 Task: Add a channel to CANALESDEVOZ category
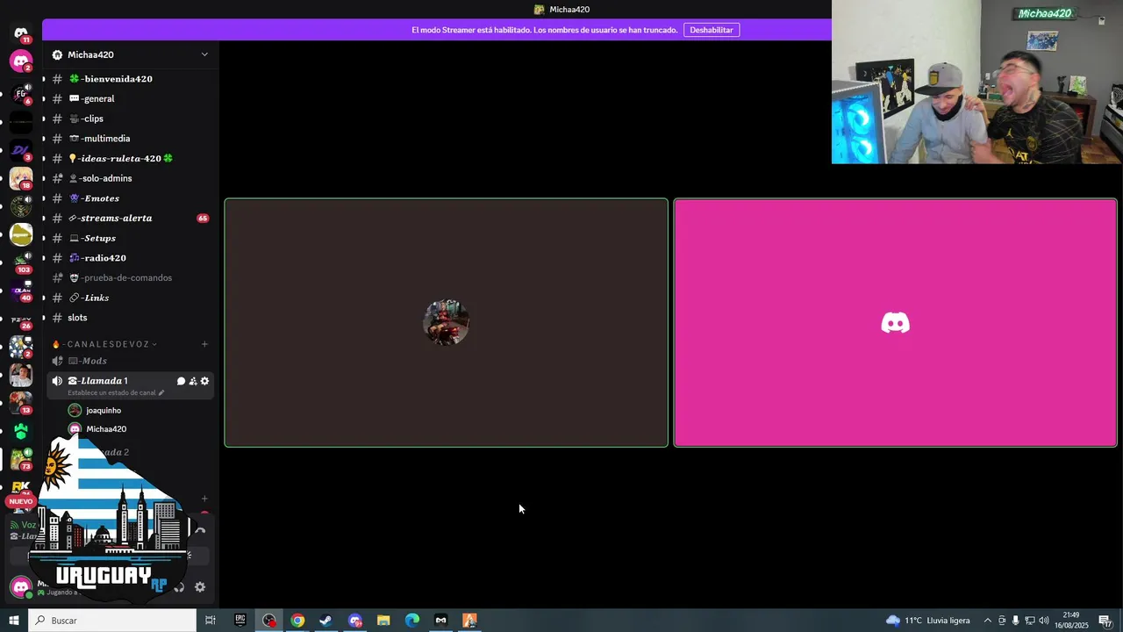tap(204, 344)
